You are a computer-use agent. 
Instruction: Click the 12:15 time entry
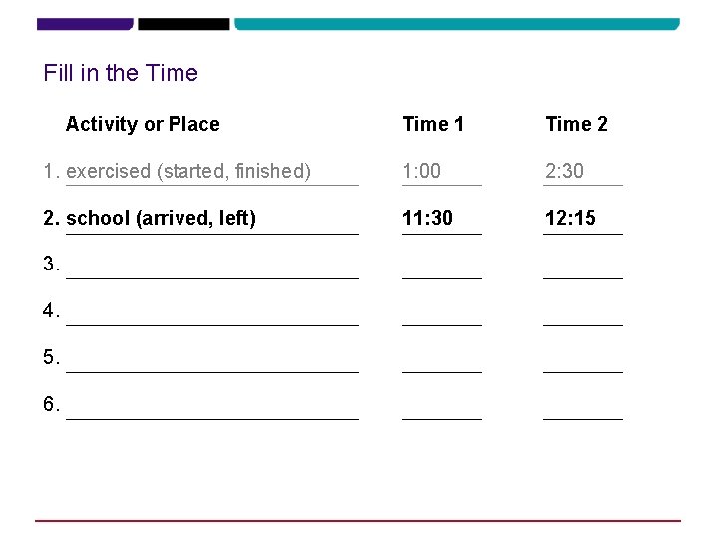point(570,218)
